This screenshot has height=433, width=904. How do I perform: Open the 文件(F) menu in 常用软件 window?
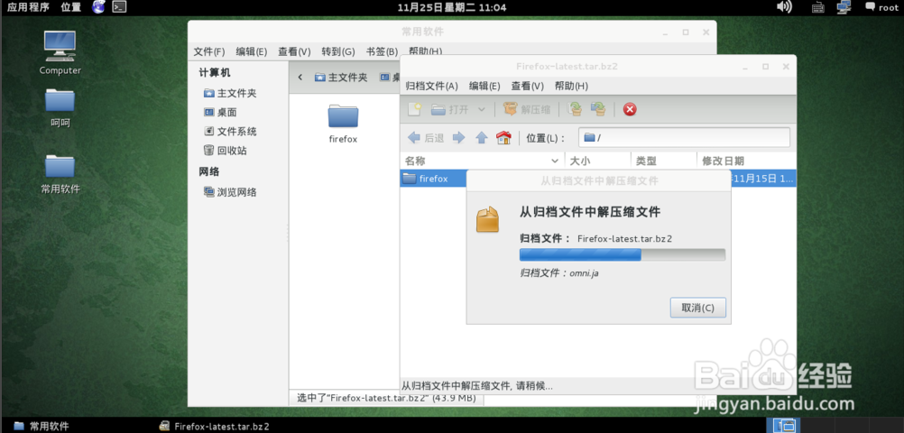tap(208, 51)
